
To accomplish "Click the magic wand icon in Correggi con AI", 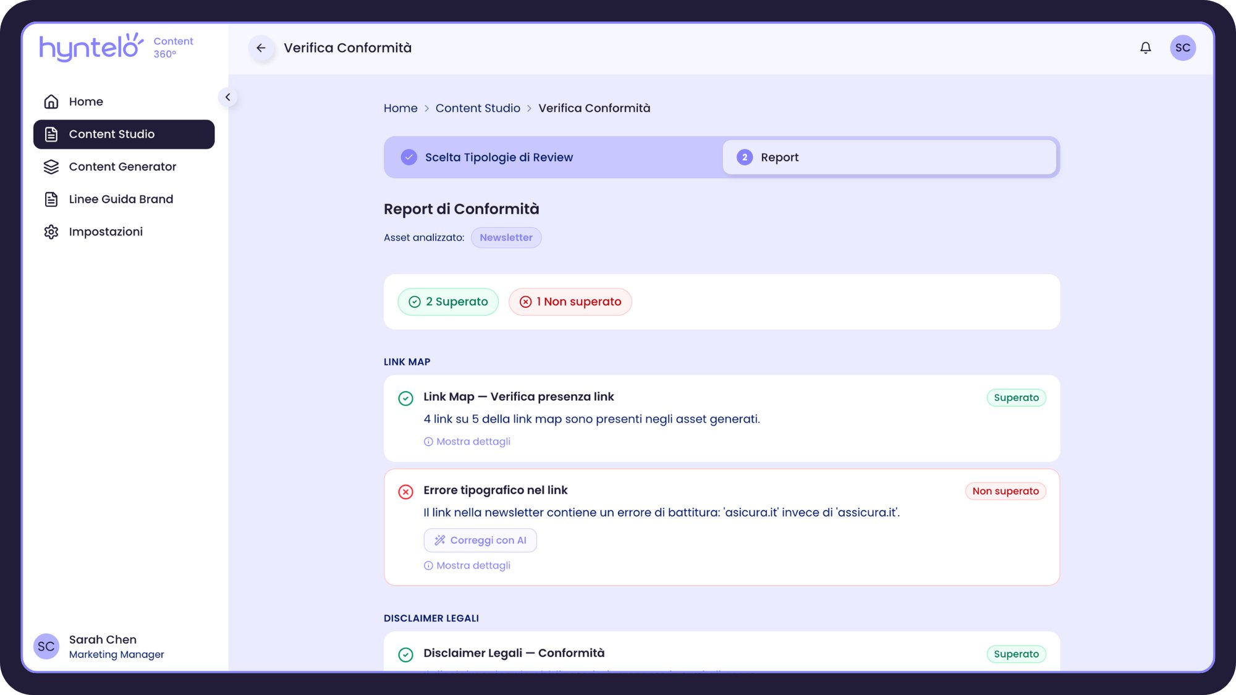I will (x=439, y=541).
